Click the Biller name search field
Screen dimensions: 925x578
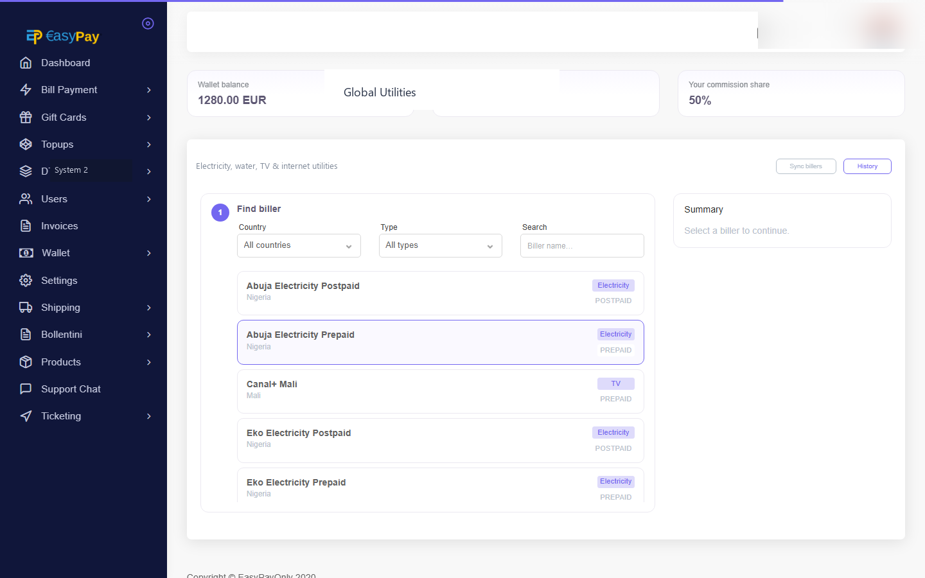(582, 245)
